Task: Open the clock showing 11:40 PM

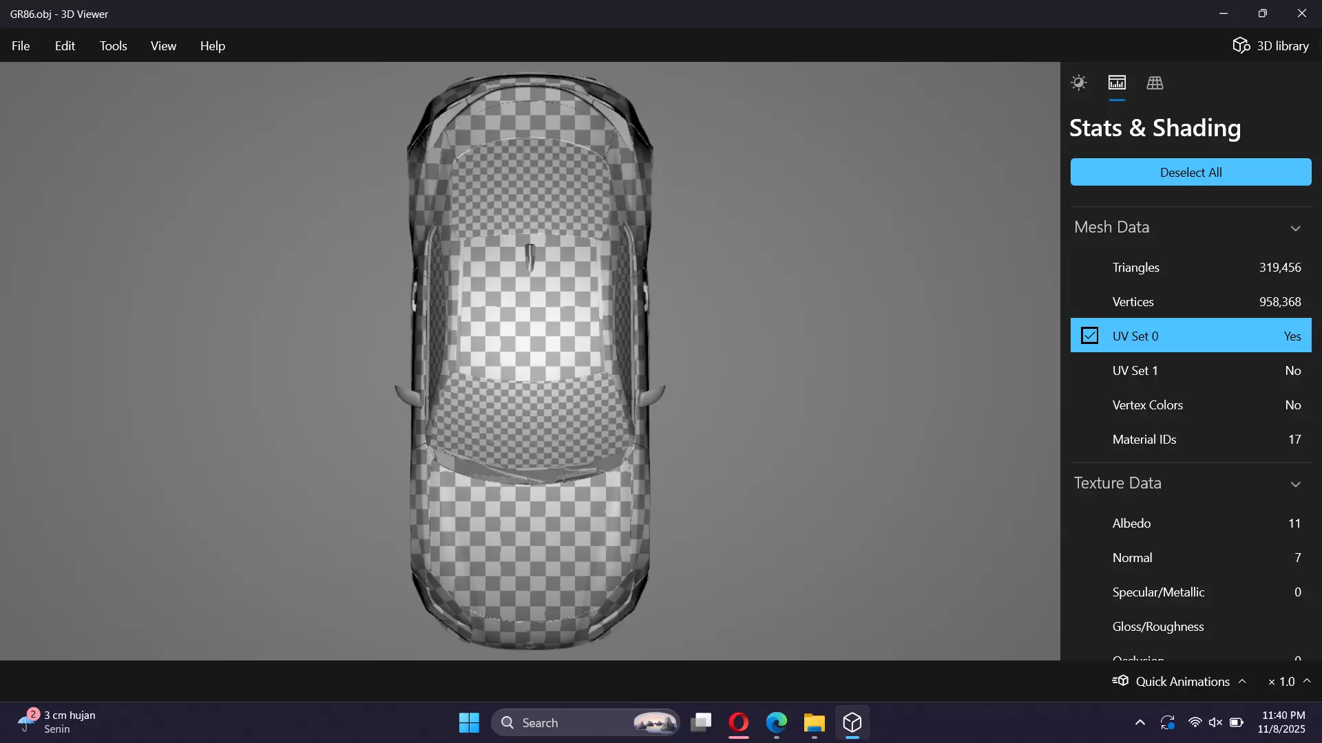Action: (1281, 722)
